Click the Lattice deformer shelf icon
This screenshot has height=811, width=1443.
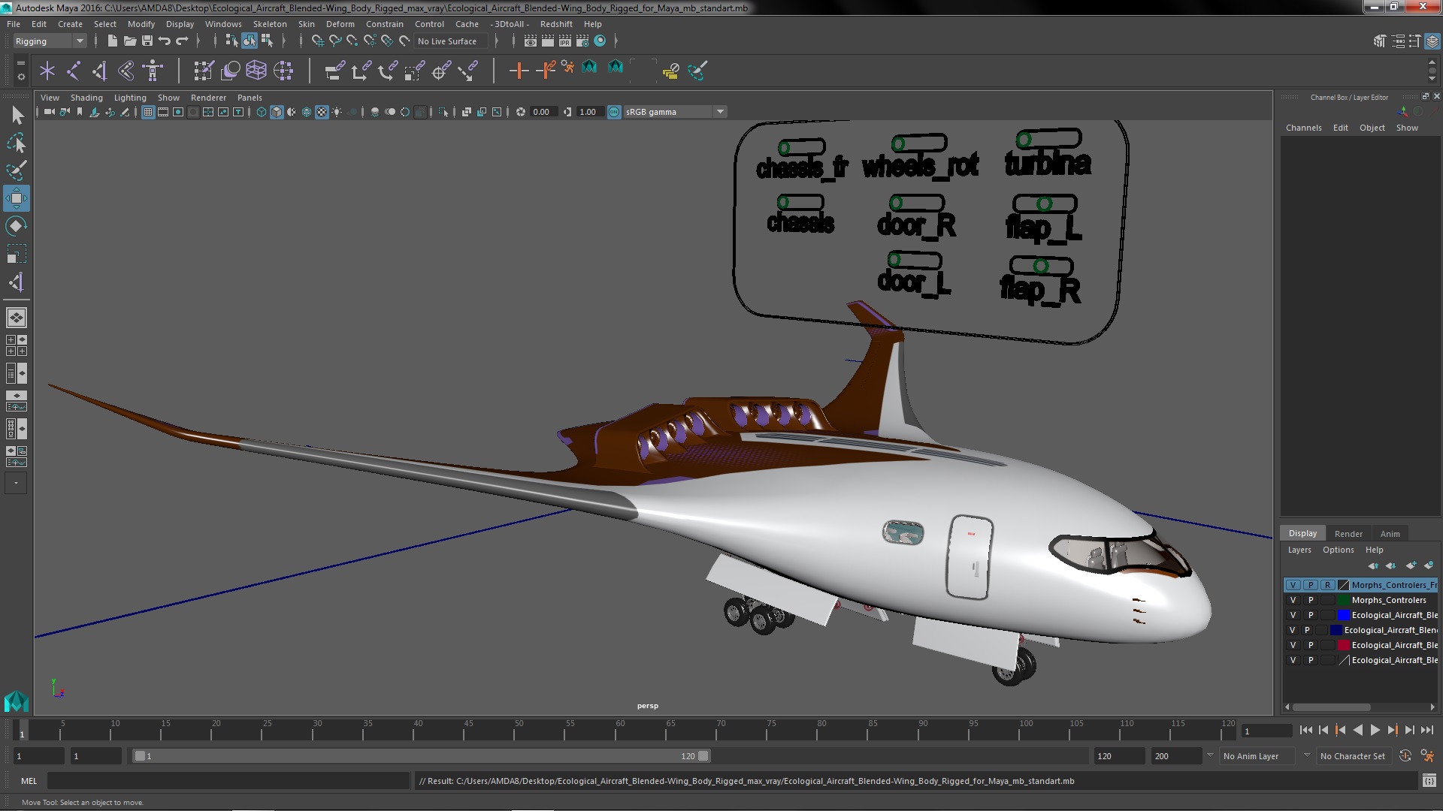pyautogui.click(x=256, y=71)
